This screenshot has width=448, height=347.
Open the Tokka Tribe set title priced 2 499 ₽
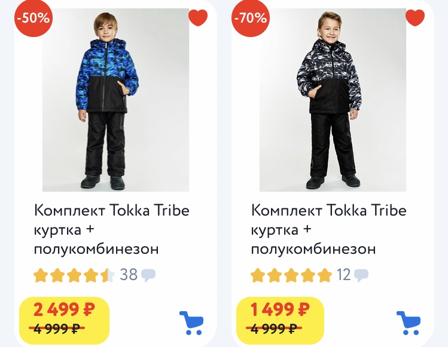(111, 229)
